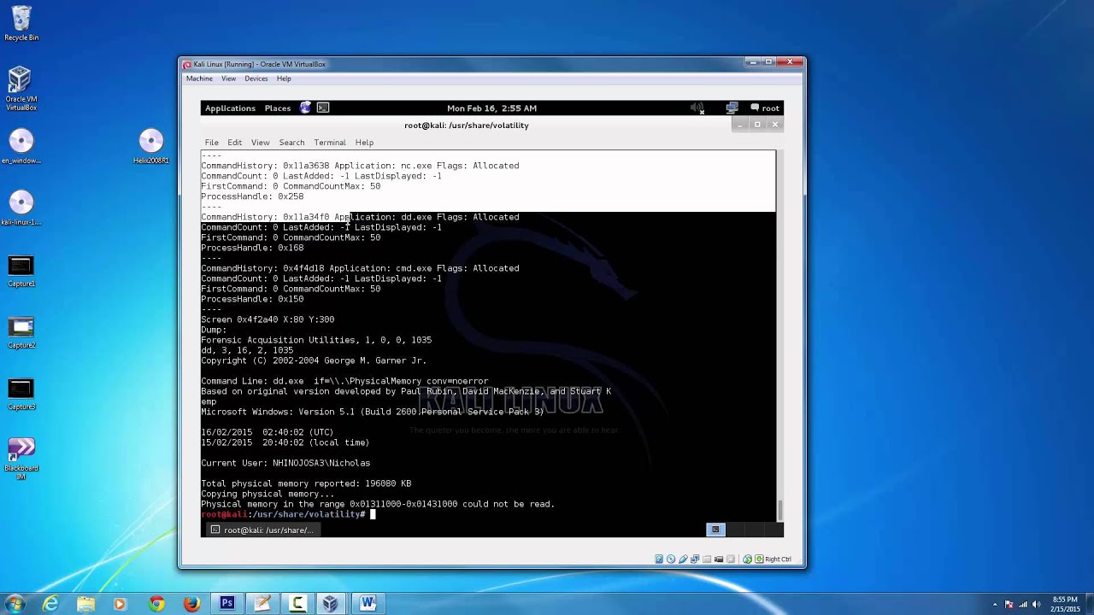Open the terminal Edit menu
This screenshot has height=615, width=1094.
click(234, 143)
